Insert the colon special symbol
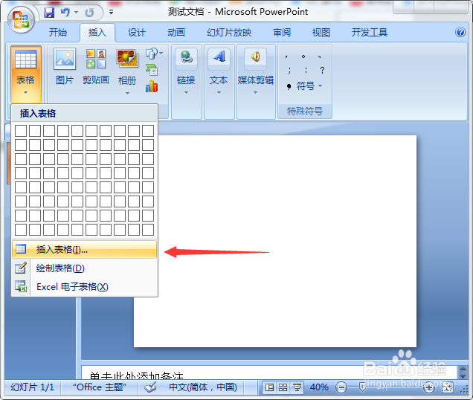This screenshot has height=400, width=473. (x=306, y=71)
